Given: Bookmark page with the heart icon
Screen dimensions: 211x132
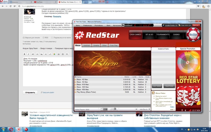Looking at the screenshot, I should pyautogui.click(x=198, y=6).
